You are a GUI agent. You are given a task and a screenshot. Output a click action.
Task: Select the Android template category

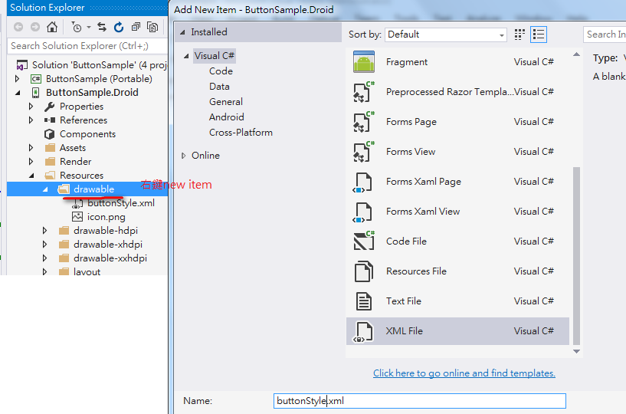[226, 117]
